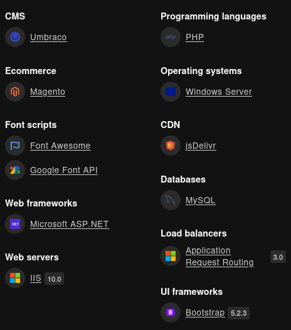Click the IIS Microsoft logo icon

(x=15, y=278)
